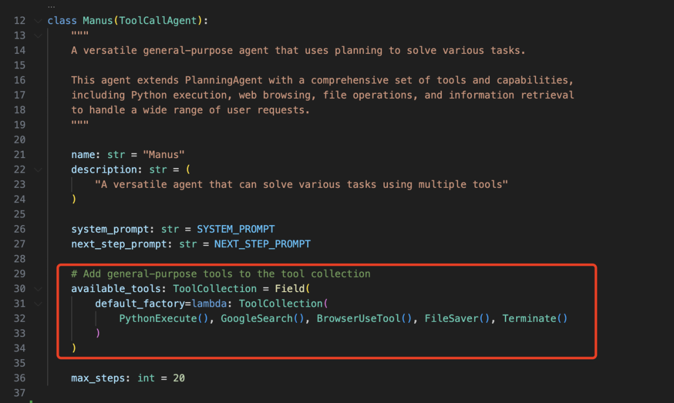Click line number 26 in gutter
The height and width of the screenshot is (403, 674).
[19, 229]
